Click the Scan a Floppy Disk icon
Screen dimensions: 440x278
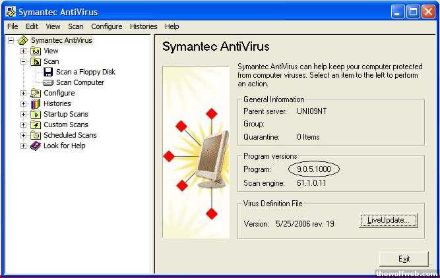click(x=48, y=72)
